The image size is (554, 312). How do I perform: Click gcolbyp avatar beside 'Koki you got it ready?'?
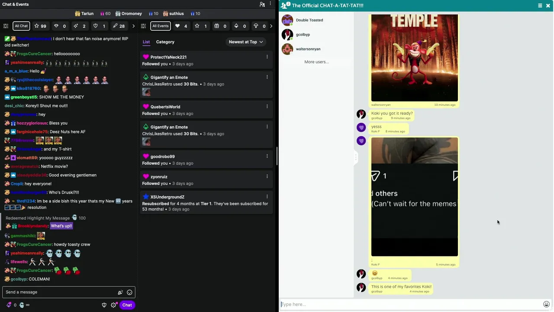[361, 114]
